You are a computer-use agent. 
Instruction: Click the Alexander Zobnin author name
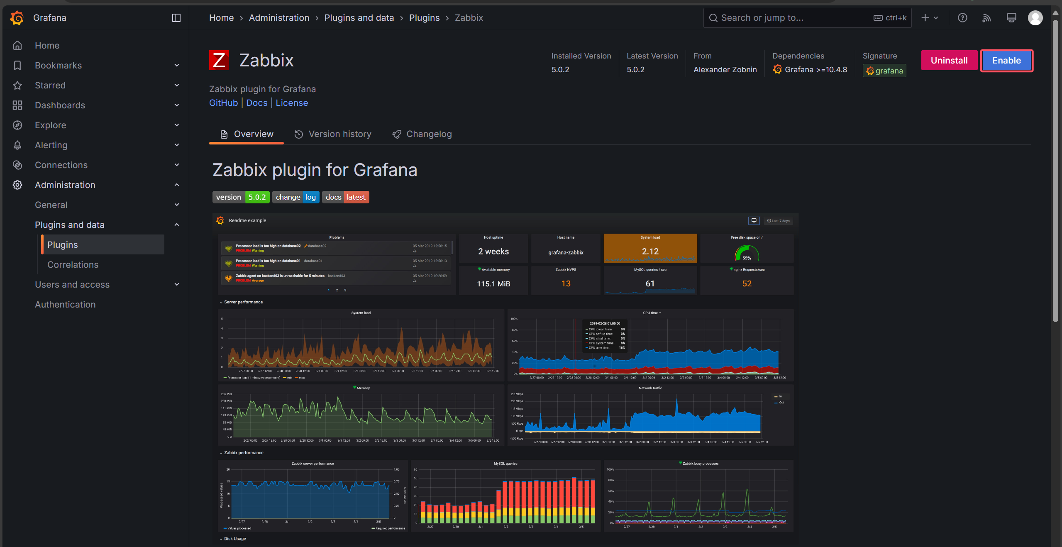pyautogui.click(x=725, y=70)
